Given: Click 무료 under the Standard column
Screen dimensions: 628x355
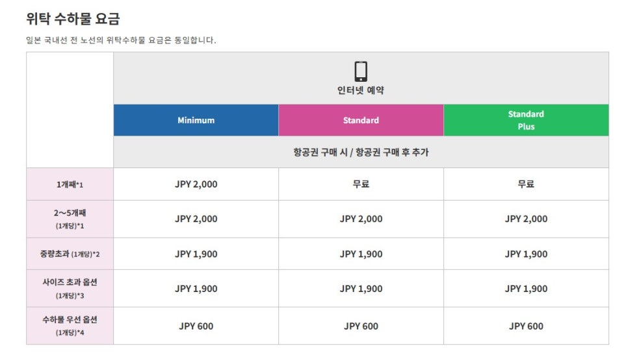Looking at the screenshot, I should point(361,184).
